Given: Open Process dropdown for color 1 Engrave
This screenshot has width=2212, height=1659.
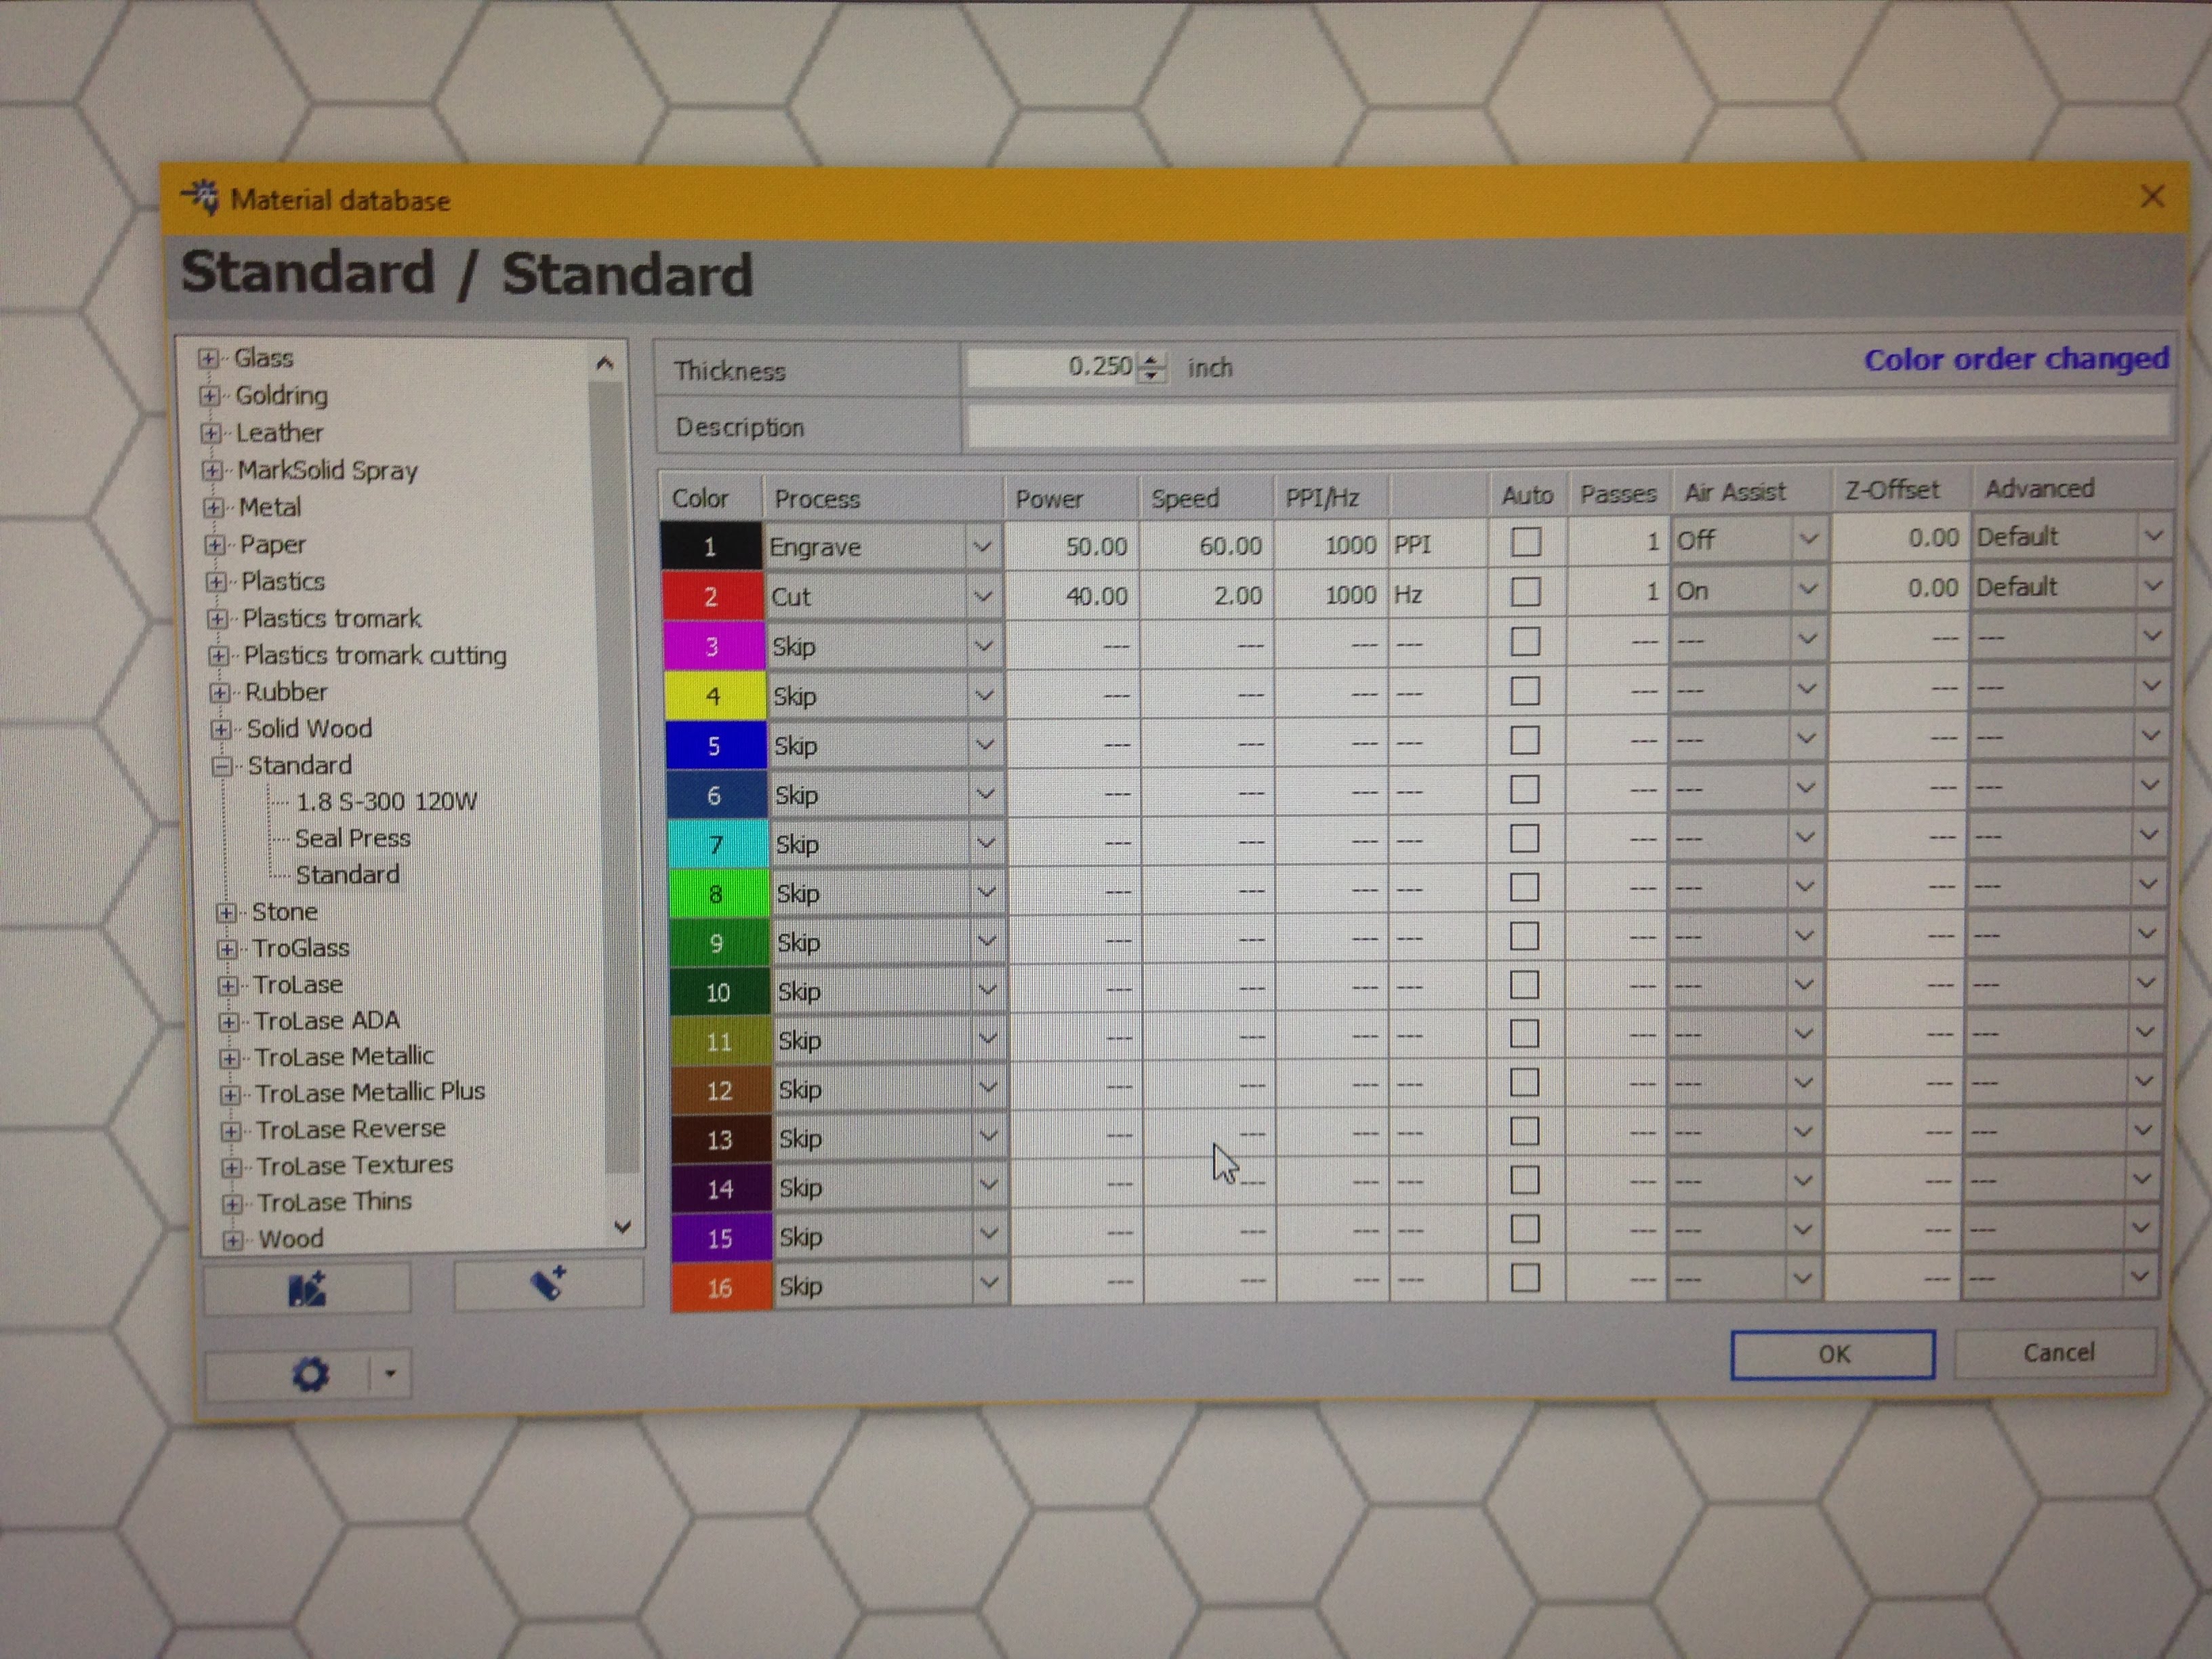Looking at the screenshot, I should pyautogui.click(x=982, y=547).
